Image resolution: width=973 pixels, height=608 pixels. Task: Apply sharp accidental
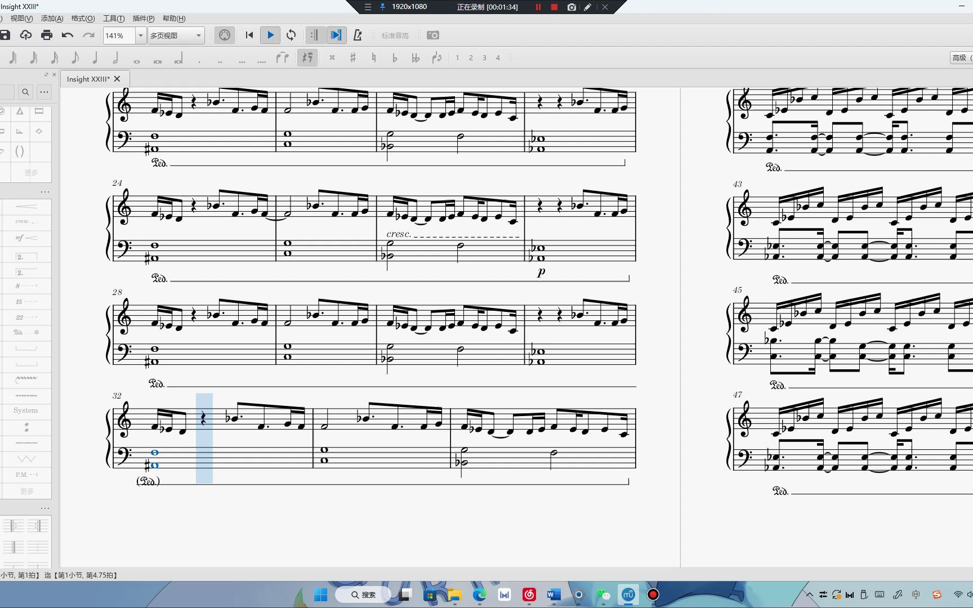click(x=353, y=57)
